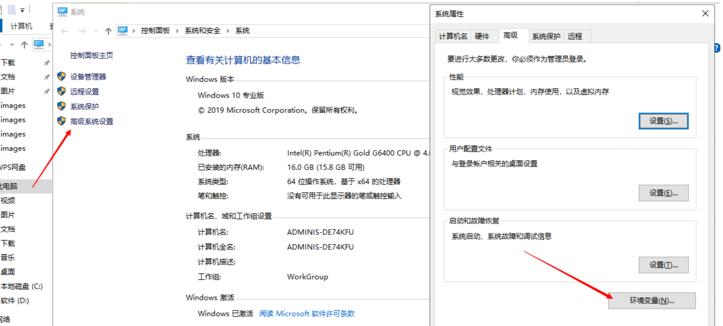This screenshot has width=723, height=326.
Task: Select 系统 breadcrumb in address bar
Action: tap(242, 31)
